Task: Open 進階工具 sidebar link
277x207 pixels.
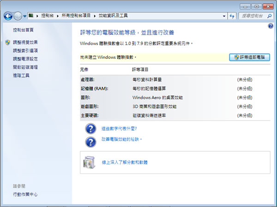Action: point(21,75)
